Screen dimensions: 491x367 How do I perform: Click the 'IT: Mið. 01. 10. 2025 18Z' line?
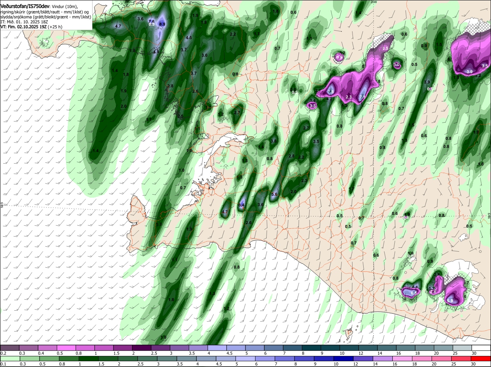(x=24, y=22)
